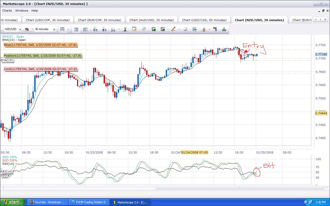Open the Charts menu
The image size is (330, 206).
pyautogui.click(x=7, y=11)
